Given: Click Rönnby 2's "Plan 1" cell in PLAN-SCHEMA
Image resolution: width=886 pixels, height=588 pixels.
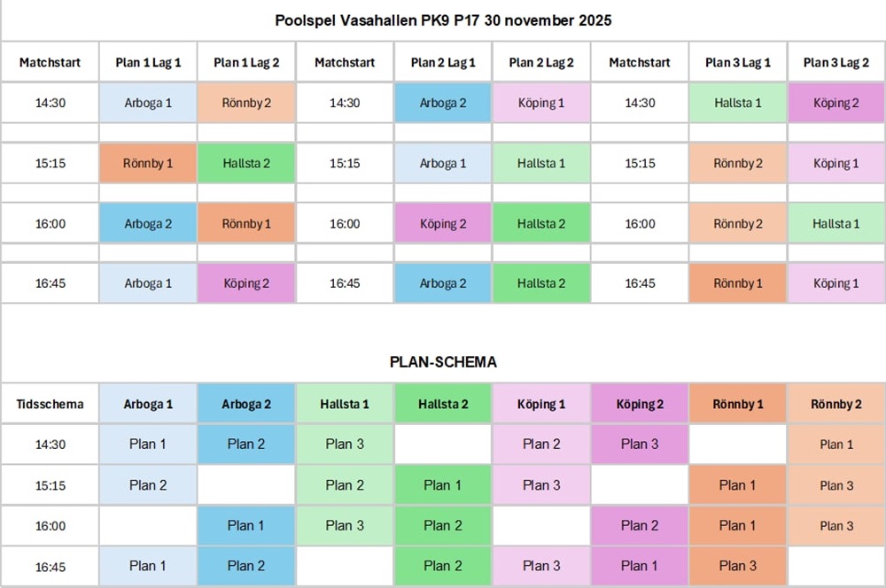Looking at the screenshot, I should click(836, 445).
